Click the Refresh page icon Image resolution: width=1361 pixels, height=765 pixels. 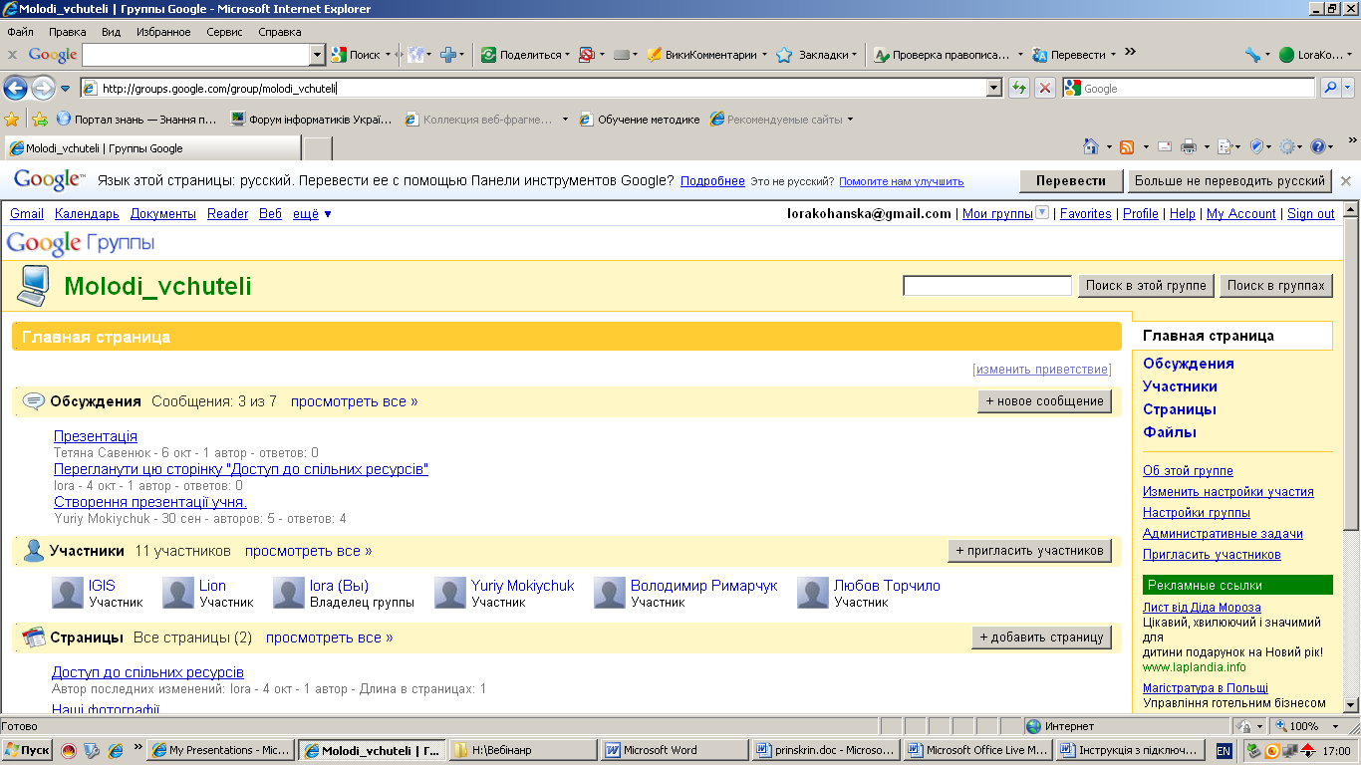click(1019, 88)
